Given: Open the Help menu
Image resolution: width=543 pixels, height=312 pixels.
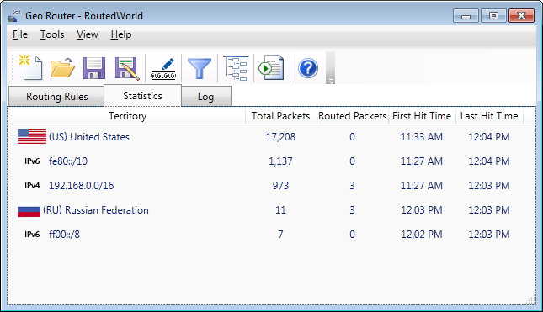Looking at the screenshot, I should coord(121,34).
